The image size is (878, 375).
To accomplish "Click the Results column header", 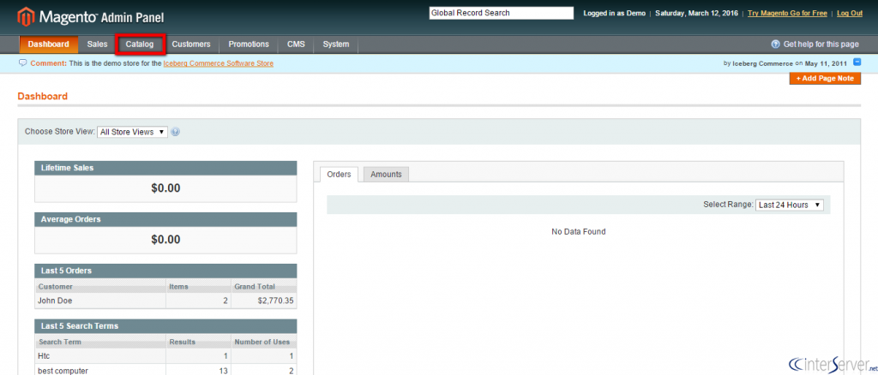I will coord(198,342).
